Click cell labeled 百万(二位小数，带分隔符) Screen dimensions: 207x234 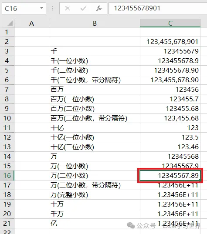click(95, 118)
